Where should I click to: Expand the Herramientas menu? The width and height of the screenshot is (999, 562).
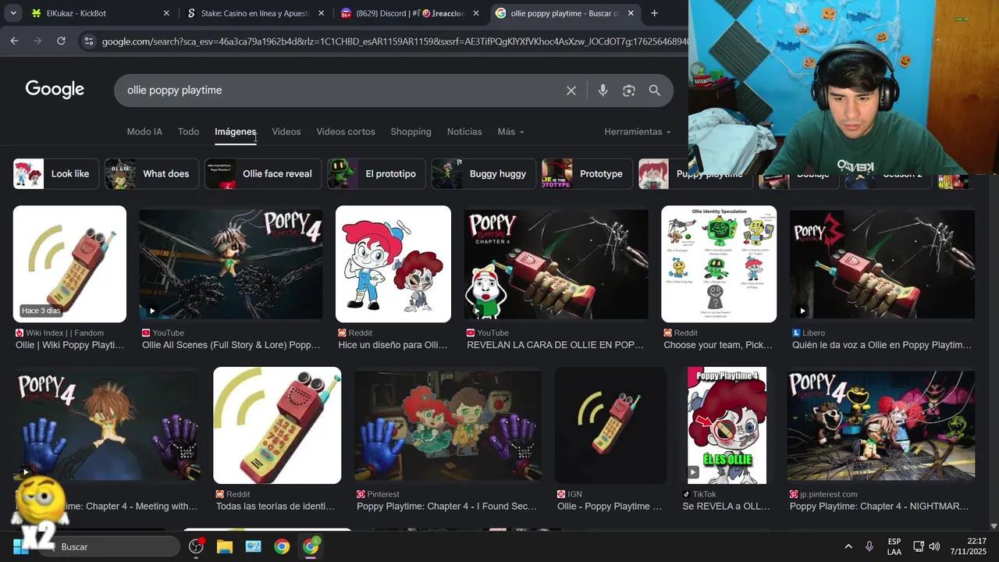click(638, 132)
